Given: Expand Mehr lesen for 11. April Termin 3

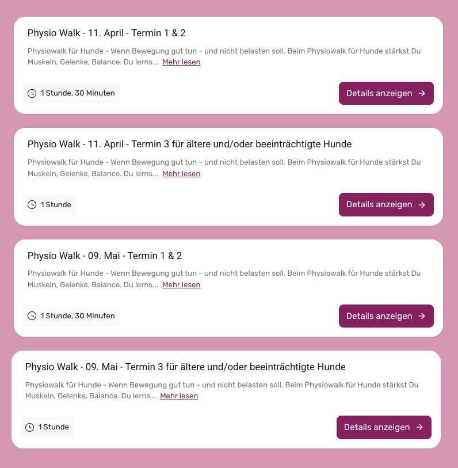Looking at the screenshot, I should tap(181, 174).
